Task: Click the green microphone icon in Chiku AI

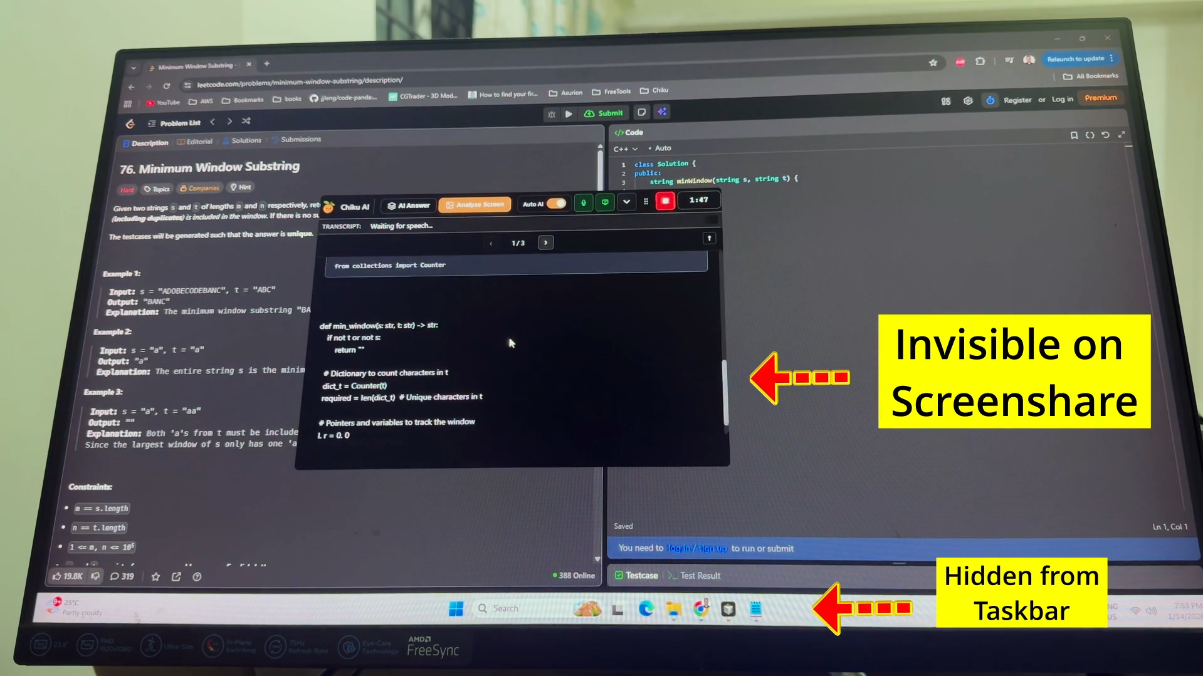Action: click(x=583, y=202)
